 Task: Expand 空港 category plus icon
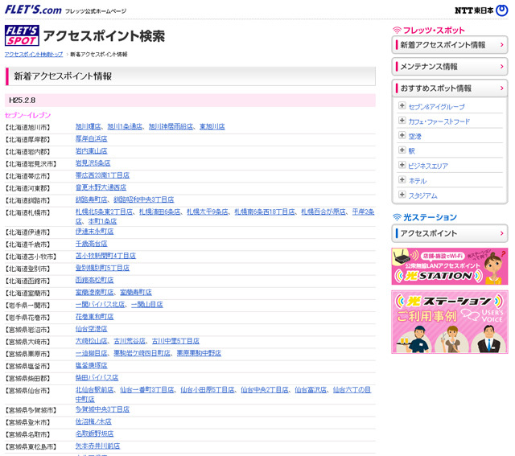coord(402,135)
